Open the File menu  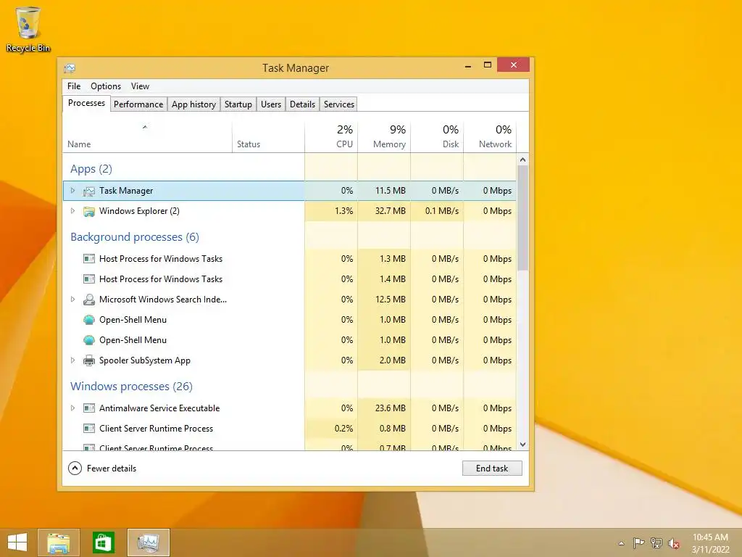74,86
